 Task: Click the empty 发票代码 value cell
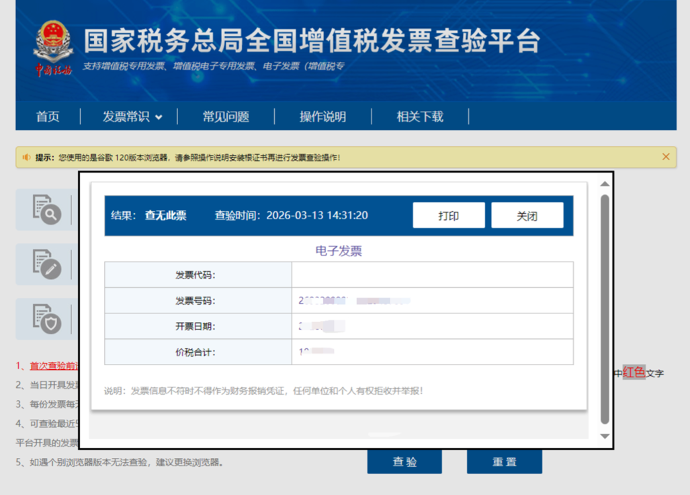tap(433, 275)
